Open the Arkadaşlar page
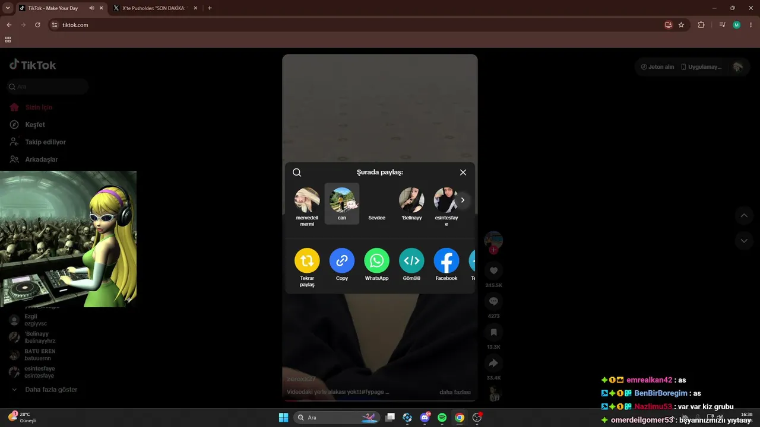This screenshot has width=760, height=427. click(41, 160)
